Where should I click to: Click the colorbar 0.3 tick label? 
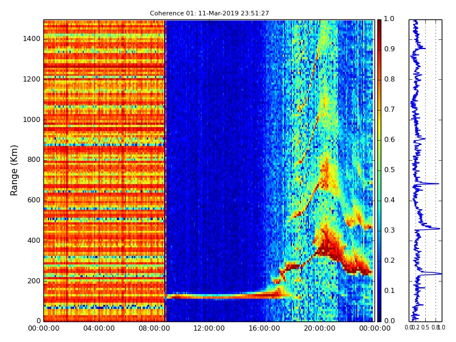click(389, 230)
